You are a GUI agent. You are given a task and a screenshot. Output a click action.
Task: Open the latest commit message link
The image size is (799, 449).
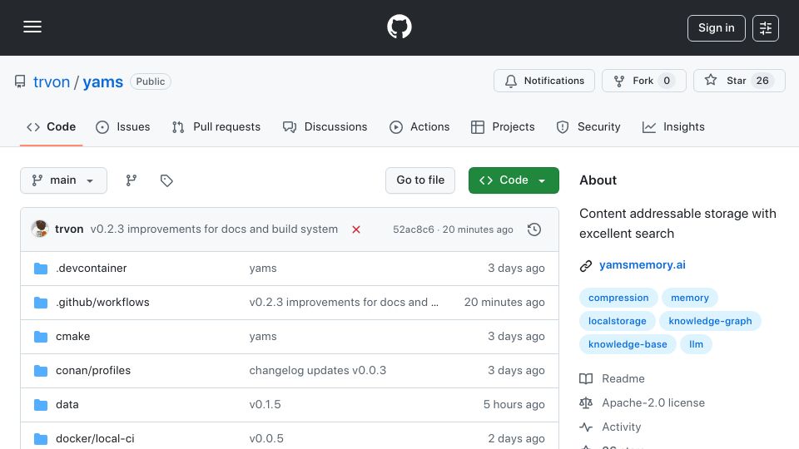pos(214,229)
